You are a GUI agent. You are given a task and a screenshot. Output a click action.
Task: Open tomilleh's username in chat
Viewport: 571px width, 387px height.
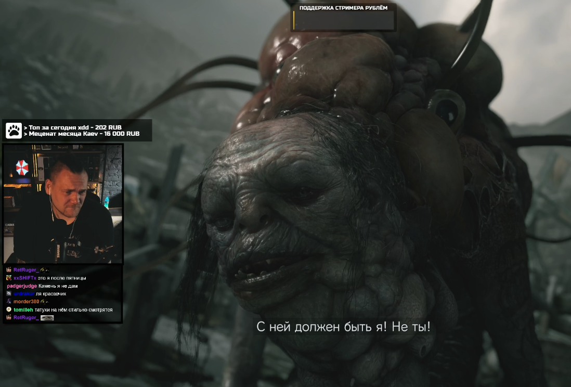point(23,309)
